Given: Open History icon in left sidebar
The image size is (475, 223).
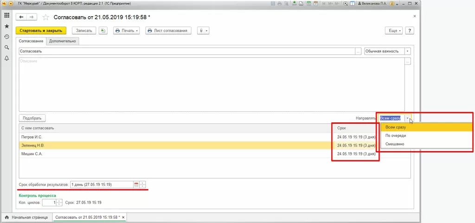Looking at the screenshot, I should coord(6,37).
